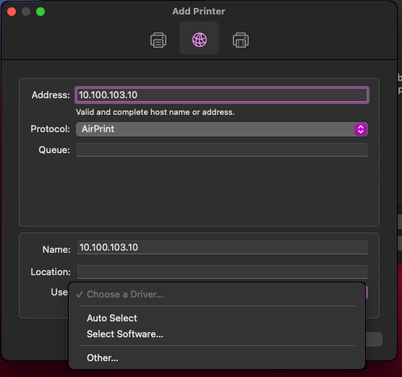Click the Protocol dropdown arrow stepper
This screenshot has height=377, width=402.
361,129
